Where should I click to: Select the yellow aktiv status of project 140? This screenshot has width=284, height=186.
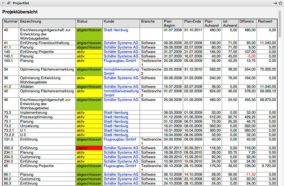click(x=89, y=52)
